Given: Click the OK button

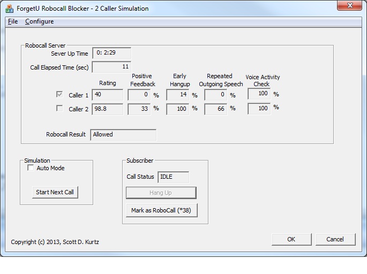Looking at the screenshot, I should click(x=291, y=239).
